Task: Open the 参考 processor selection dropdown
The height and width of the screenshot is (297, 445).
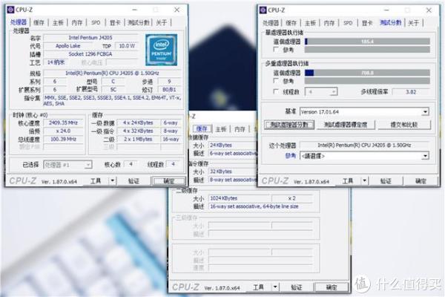Action: point(425,156)
